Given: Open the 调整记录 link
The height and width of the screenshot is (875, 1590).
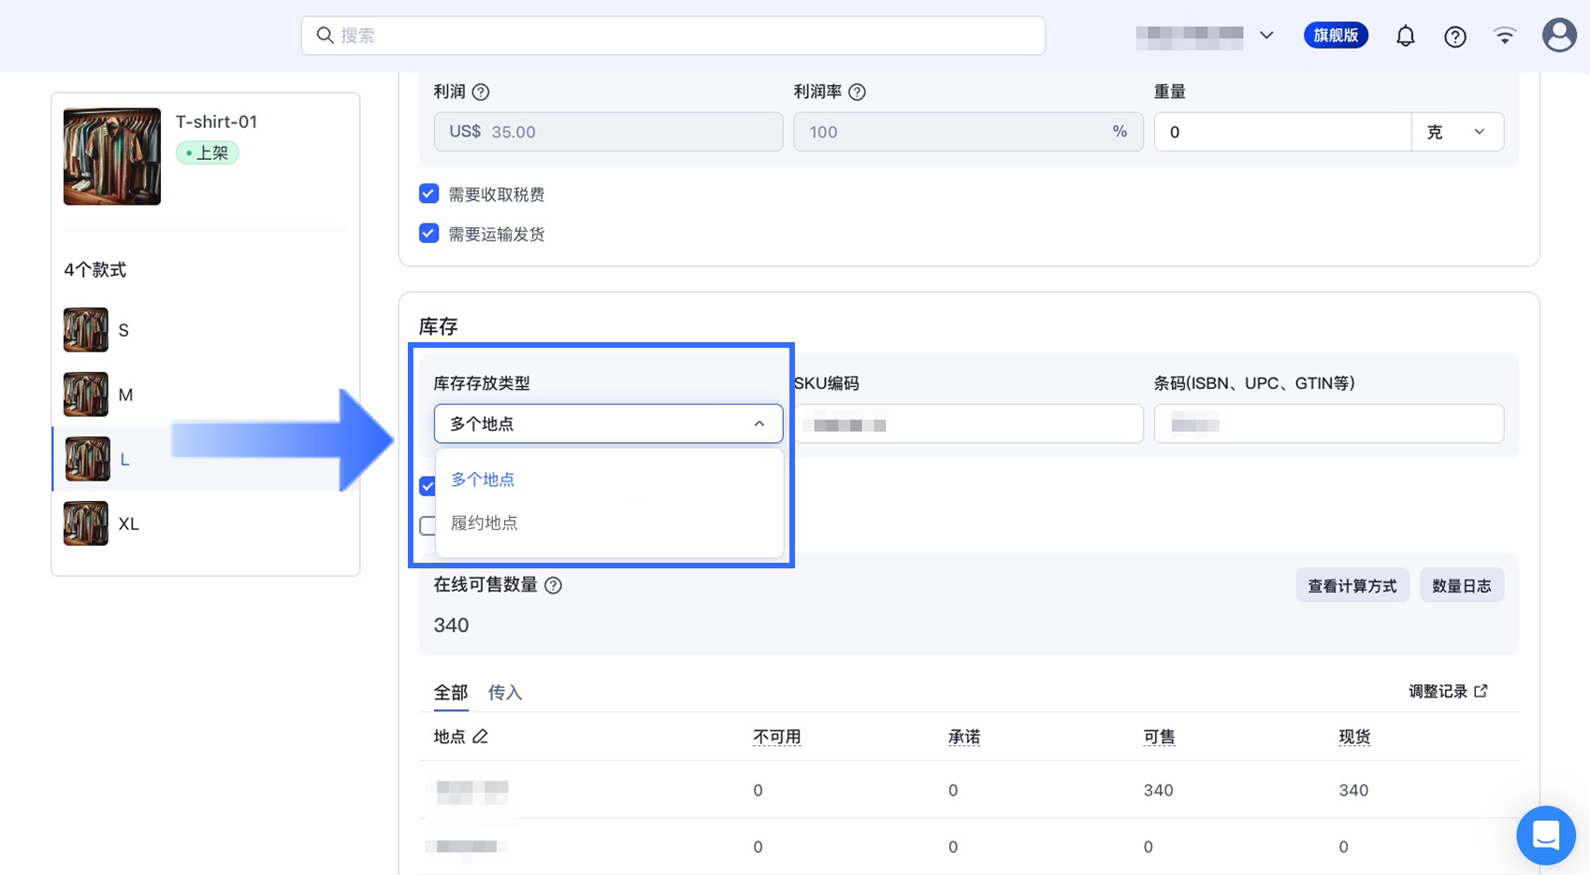Looking at the screenshot, I should click(1447, 692).
